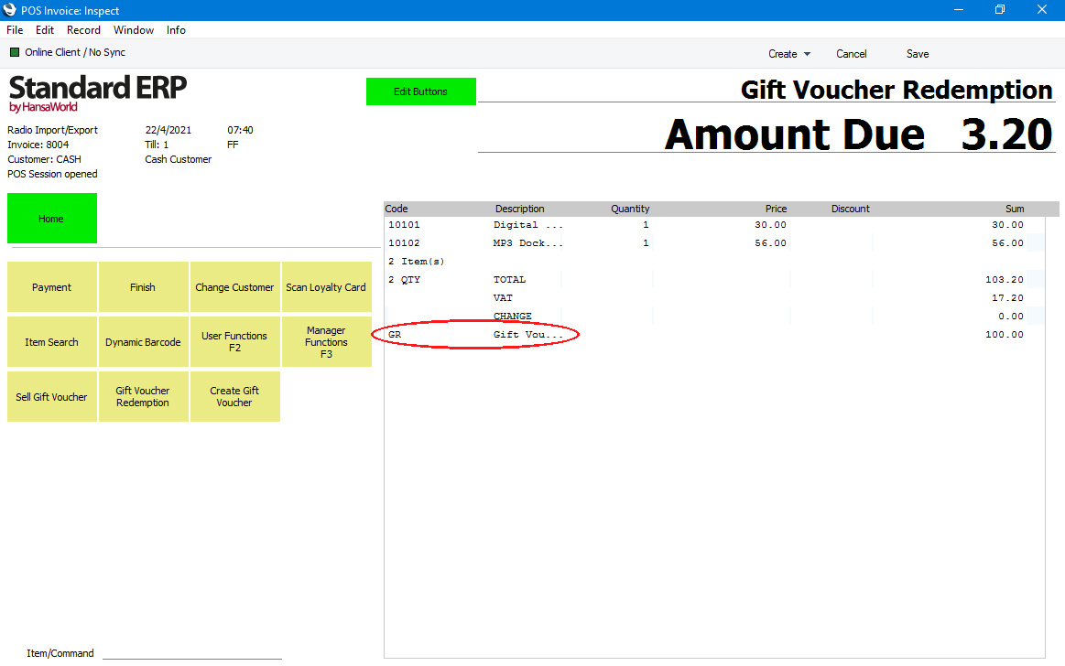
Task: Click the Scan Loyalty Card button
Action: pyautogui.click(x=326, y=287)
